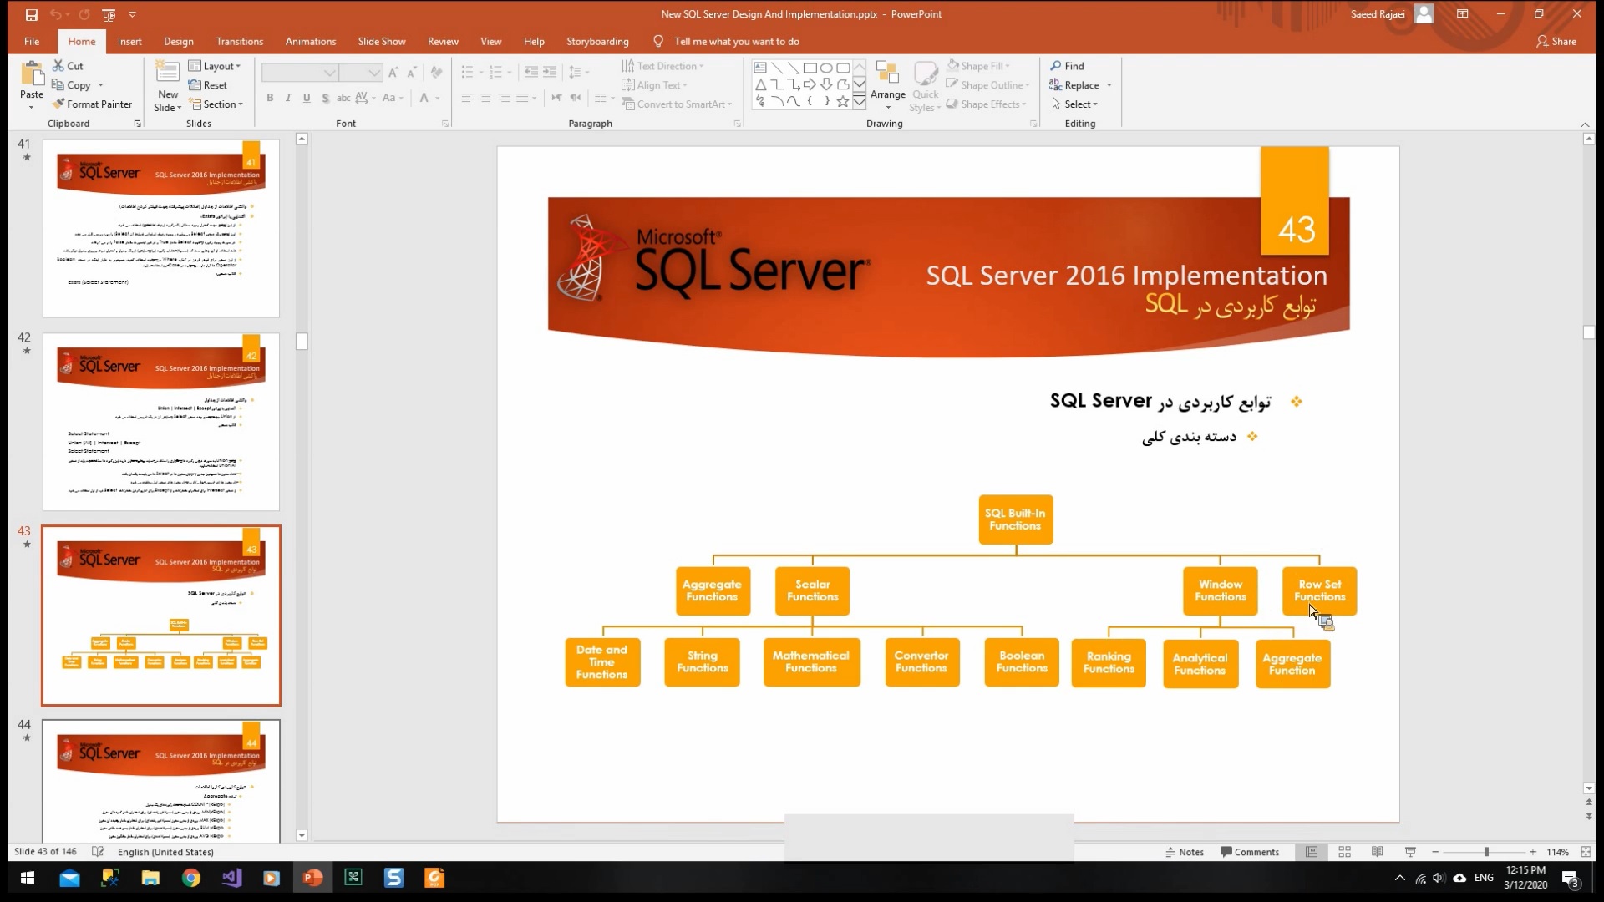Open the Arrange shapes tool

887,84
